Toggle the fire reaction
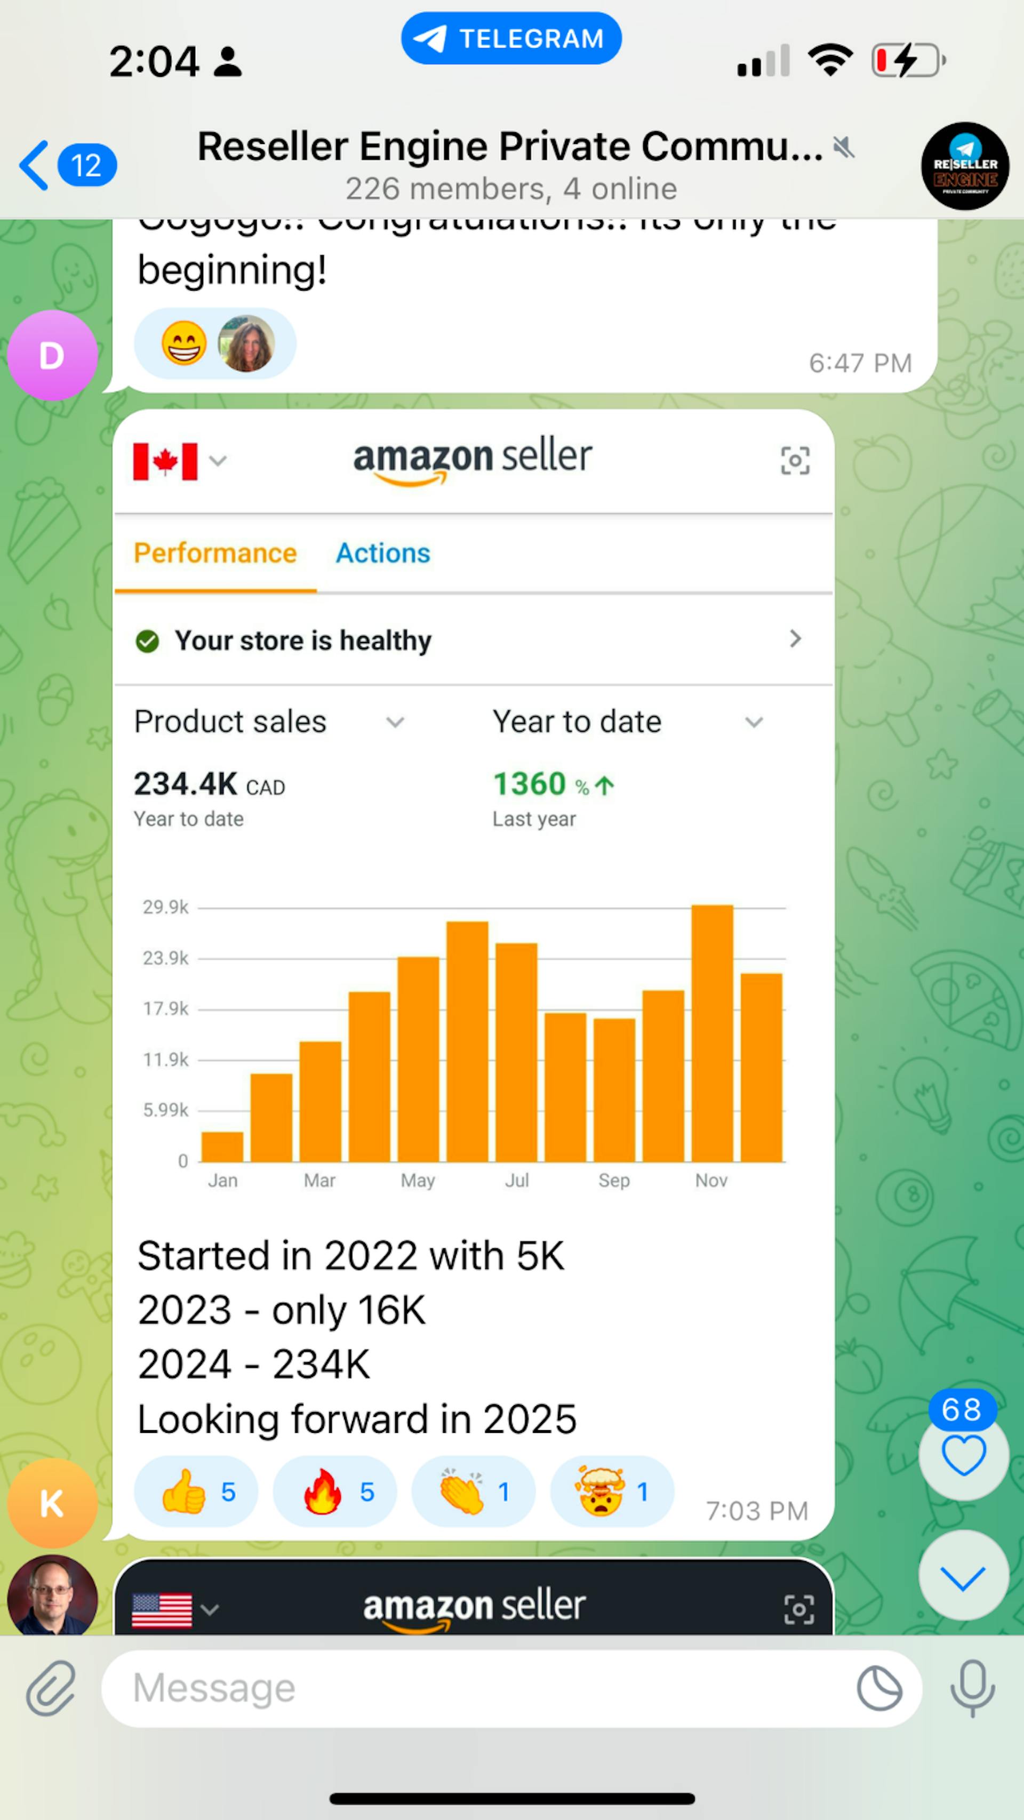This screenshot has height=1820, width=1024. [334, 1492]
